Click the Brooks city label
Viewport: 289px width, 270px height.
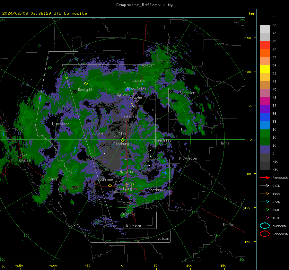[228, 225]
